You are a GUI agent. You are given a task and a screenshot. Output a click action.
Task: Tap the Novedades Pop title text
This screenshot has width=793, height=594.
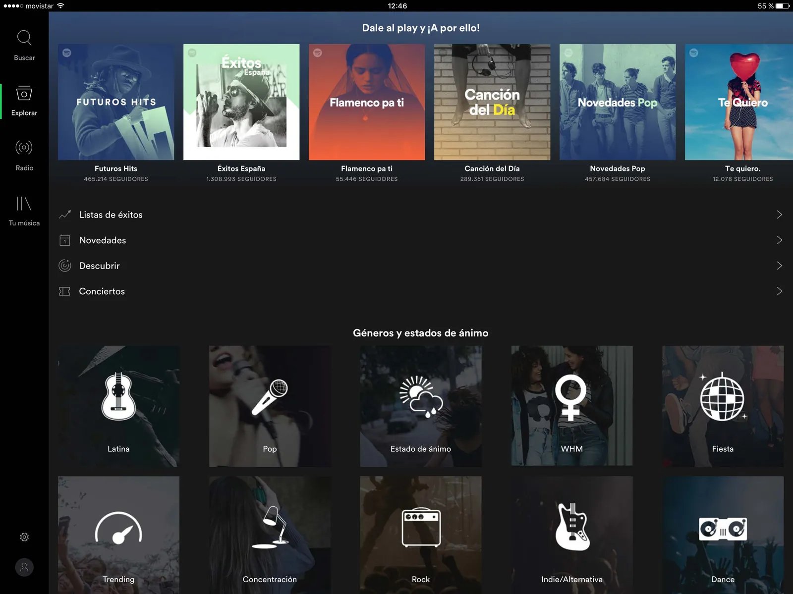click(618, 168)
